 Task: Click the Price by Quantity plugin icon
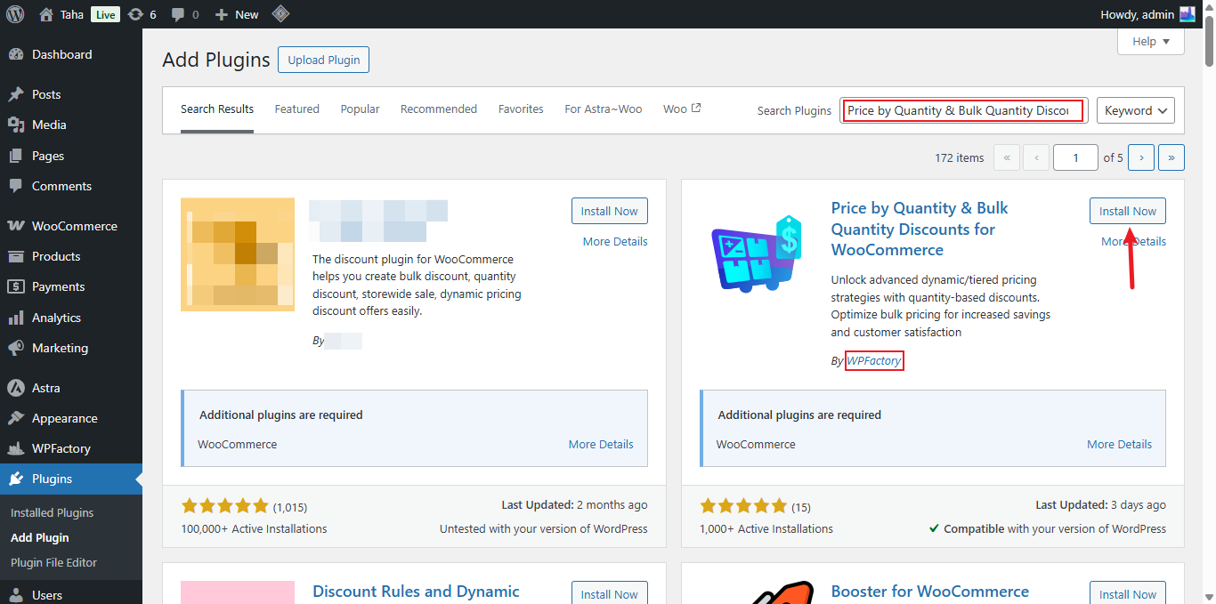tap(756, 254)
